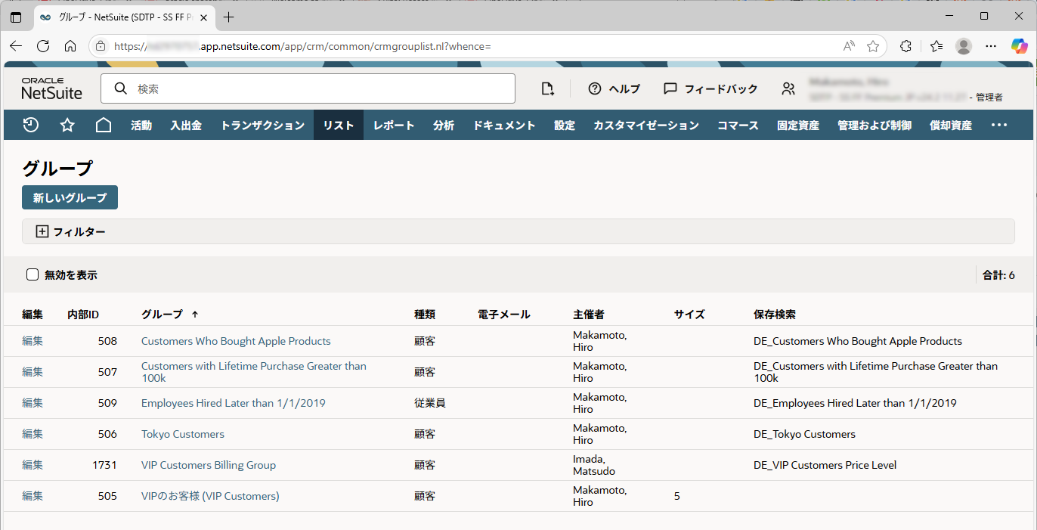View site information lock icon

(101, 46)
